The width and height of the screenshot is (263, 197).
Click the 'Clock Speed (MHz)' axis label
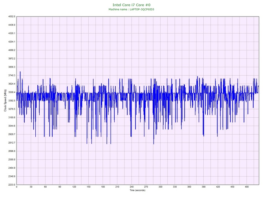click(x=5, y=100)
